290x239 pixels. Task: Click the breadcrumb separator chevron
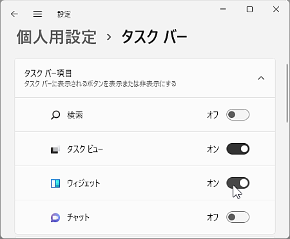pyautogui.click(x=109, y=37)
